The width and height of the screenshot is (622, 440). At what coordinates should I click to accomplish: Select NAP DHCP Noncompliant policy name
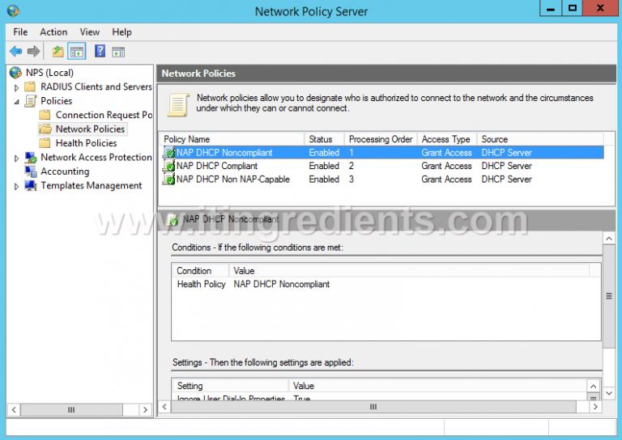point(224,153)
